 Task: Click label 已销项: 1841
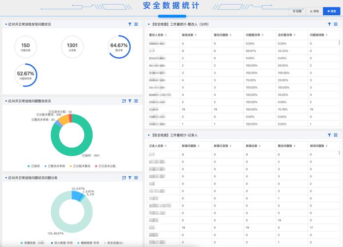point(91,155)
